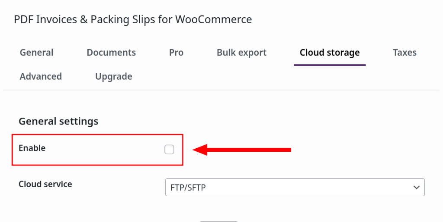Screen dimensions: 443x222
Task: Switch to the General tab
Action: click(x=36, y=53)
